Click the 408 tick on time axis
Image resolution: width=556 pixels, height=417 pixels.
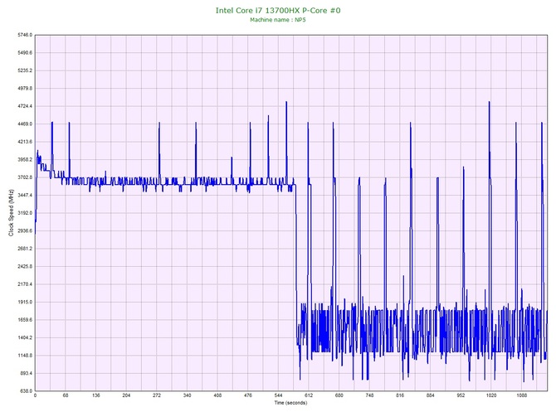[x=217, y=395]
